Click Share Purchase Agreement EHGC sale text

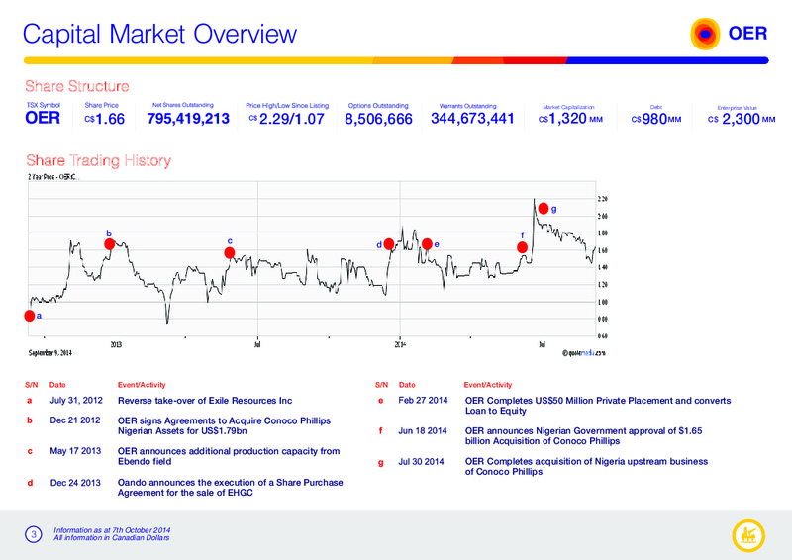231,488
